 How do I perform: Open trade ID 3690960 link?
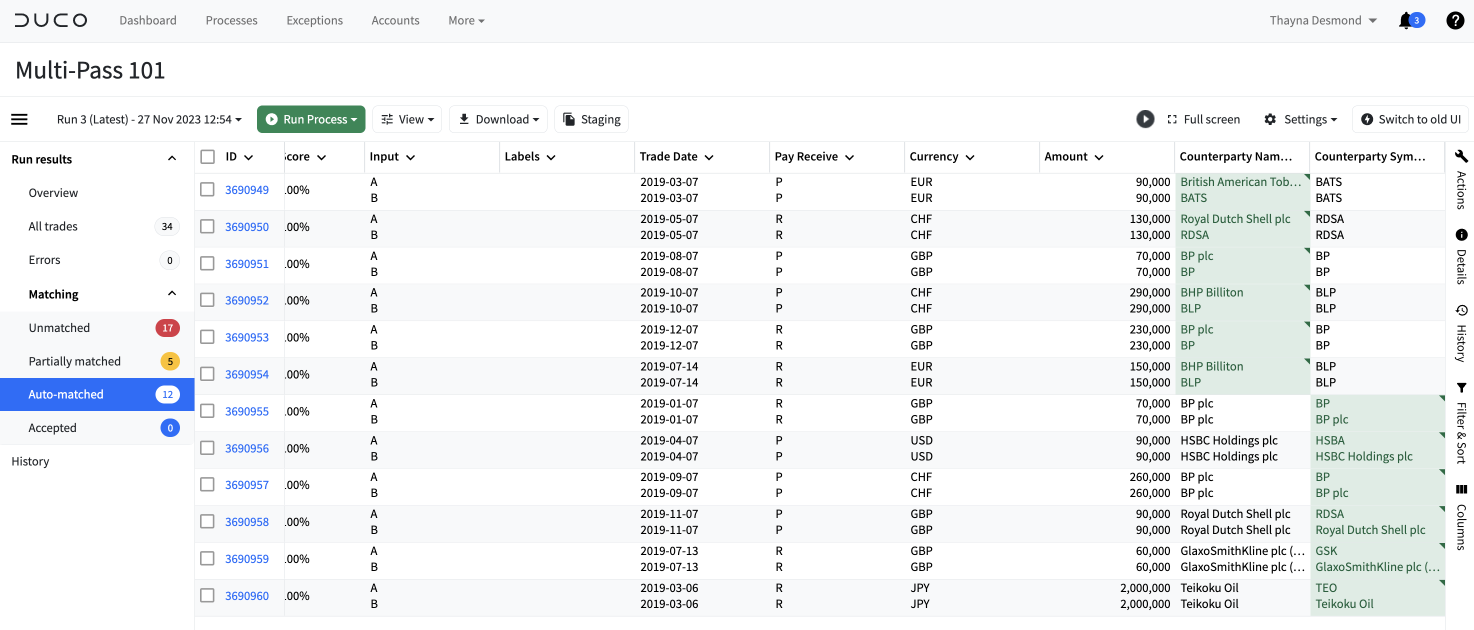click(x=246, y=595)
